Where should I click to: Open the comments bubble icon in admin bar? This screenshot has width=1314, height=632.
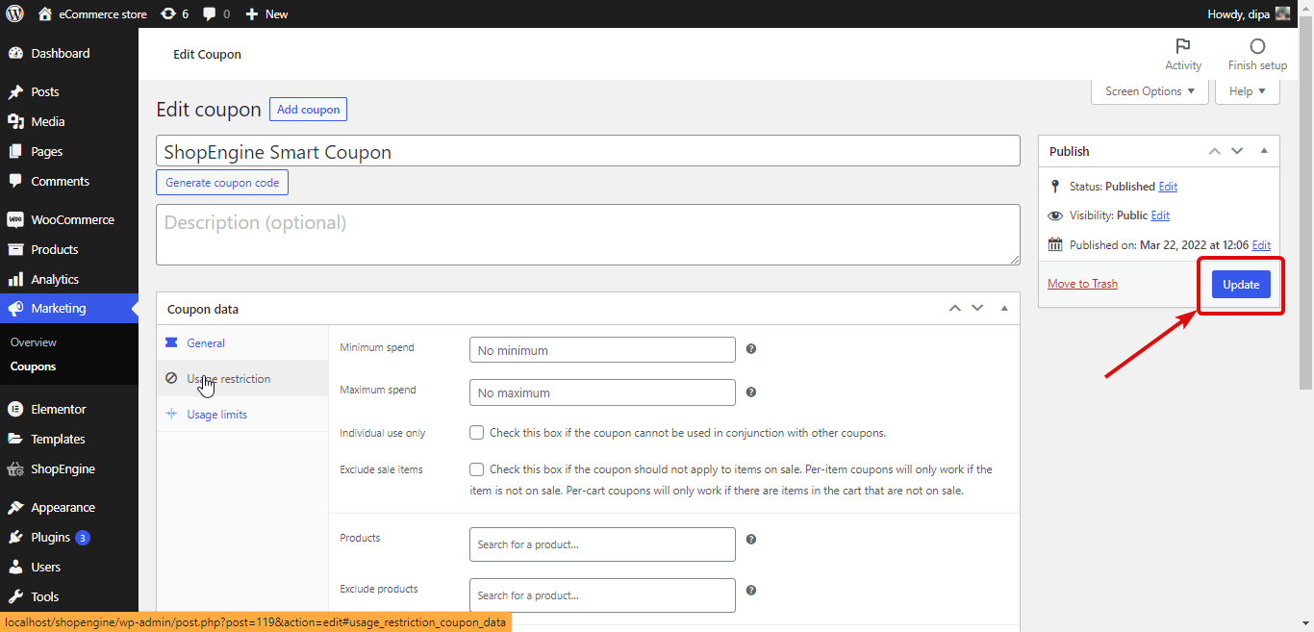(x=210, y=14)
